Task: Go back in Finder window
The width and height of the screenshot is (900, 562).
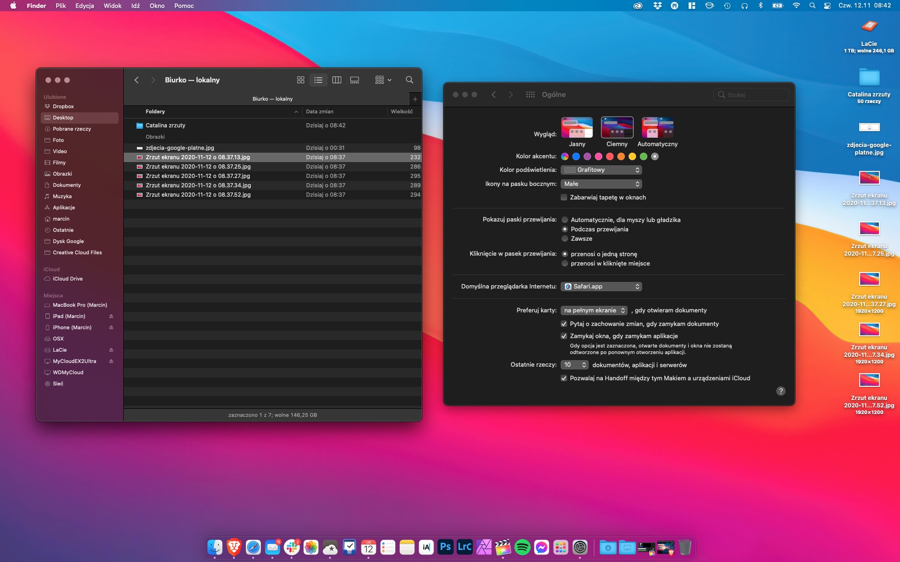Action: (136, 80)
